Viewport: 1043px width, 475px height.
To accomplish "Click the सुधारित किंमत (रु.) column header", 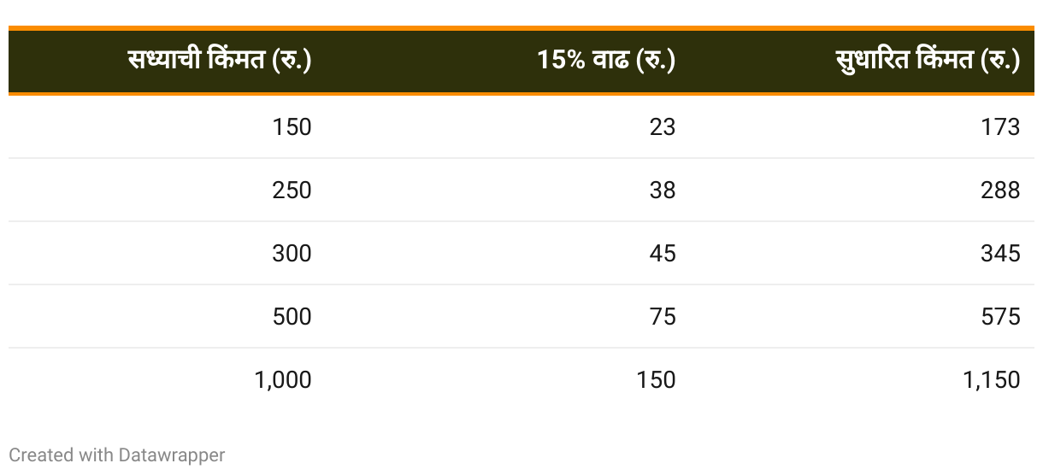I will tap(928, 61).
